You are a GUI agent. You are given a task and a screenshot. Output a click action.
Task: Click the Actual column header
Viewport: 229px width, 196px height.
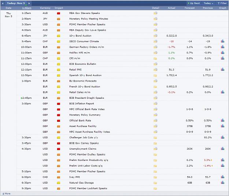point(171,8)
